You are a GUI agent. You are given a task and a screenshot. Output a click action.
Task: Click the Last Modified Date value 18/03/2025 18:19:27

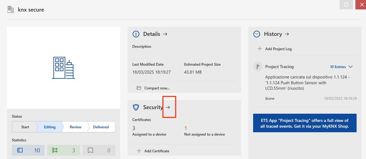151,72
